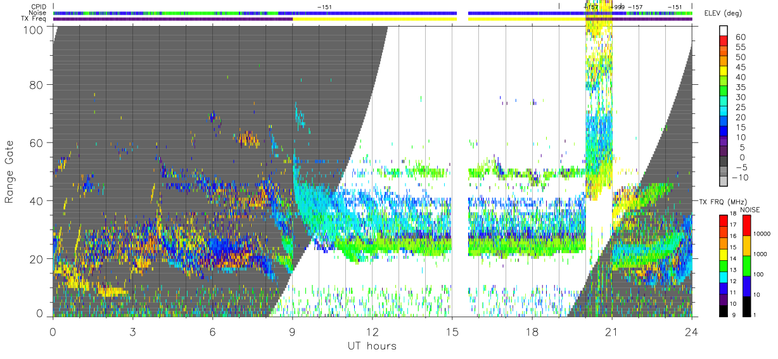This screenshot has height=359, width=778.
Task: Click the white top segment of ELEV color bar
Action: pyautogui.click(x=725, y=31)
